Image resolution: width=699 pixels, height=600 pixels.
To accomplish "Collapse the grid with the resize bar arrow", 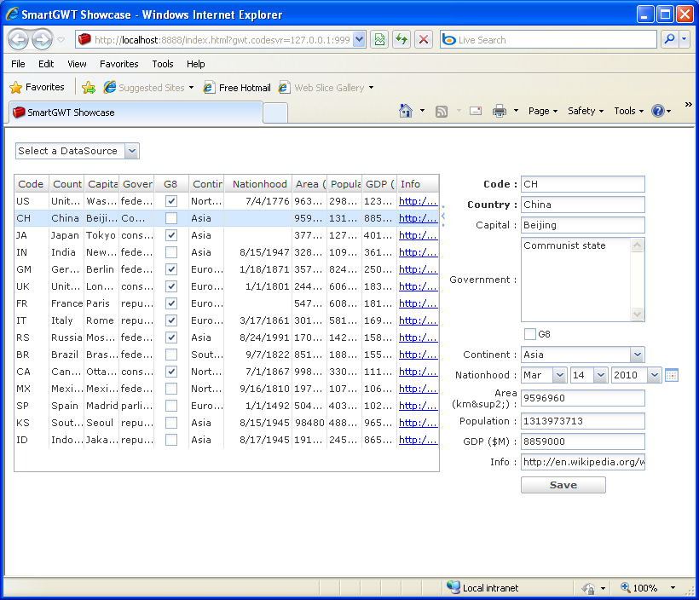I will tap(443, 216).
